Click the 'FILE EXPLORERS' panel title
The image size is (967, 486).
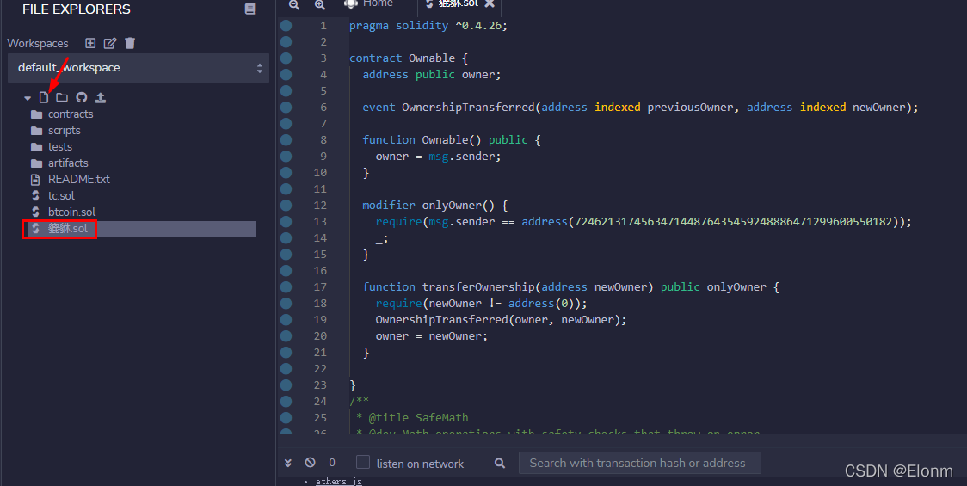pyautogui.click(x=76, y=9)
